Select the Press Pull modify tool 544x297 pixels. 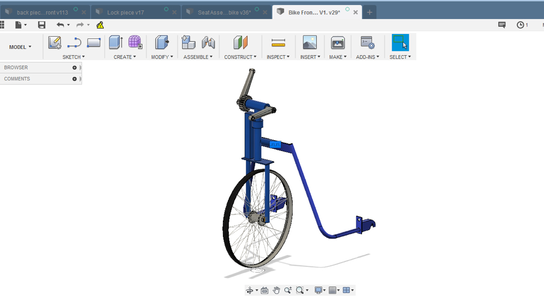pos(161,42)
